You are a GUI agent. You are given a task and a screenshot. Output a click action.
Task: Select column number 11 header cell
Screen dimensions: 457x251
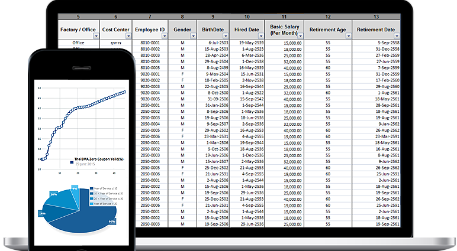click(284, 17)
